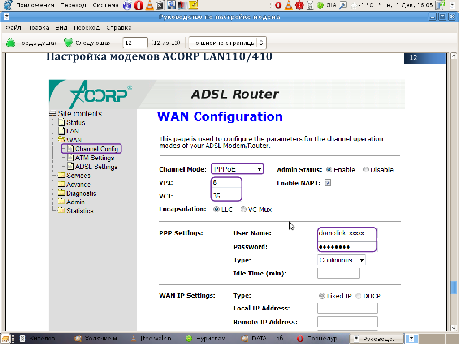The width and height of the screenshot is (459, 344).
Task: Click the Services folder icon
Action: (61, 175)
